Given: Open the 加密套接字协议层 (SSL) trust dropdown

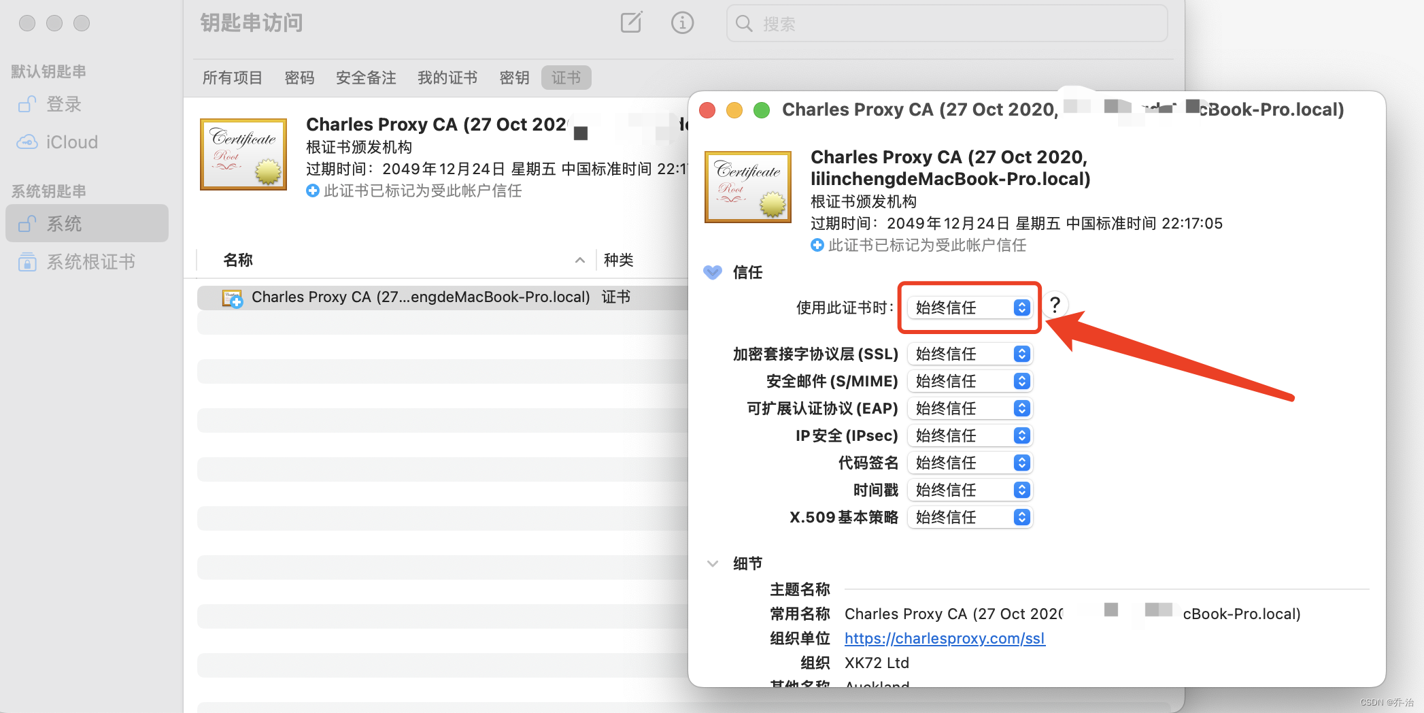Looking at the screenshot, I should coord(970,354).
